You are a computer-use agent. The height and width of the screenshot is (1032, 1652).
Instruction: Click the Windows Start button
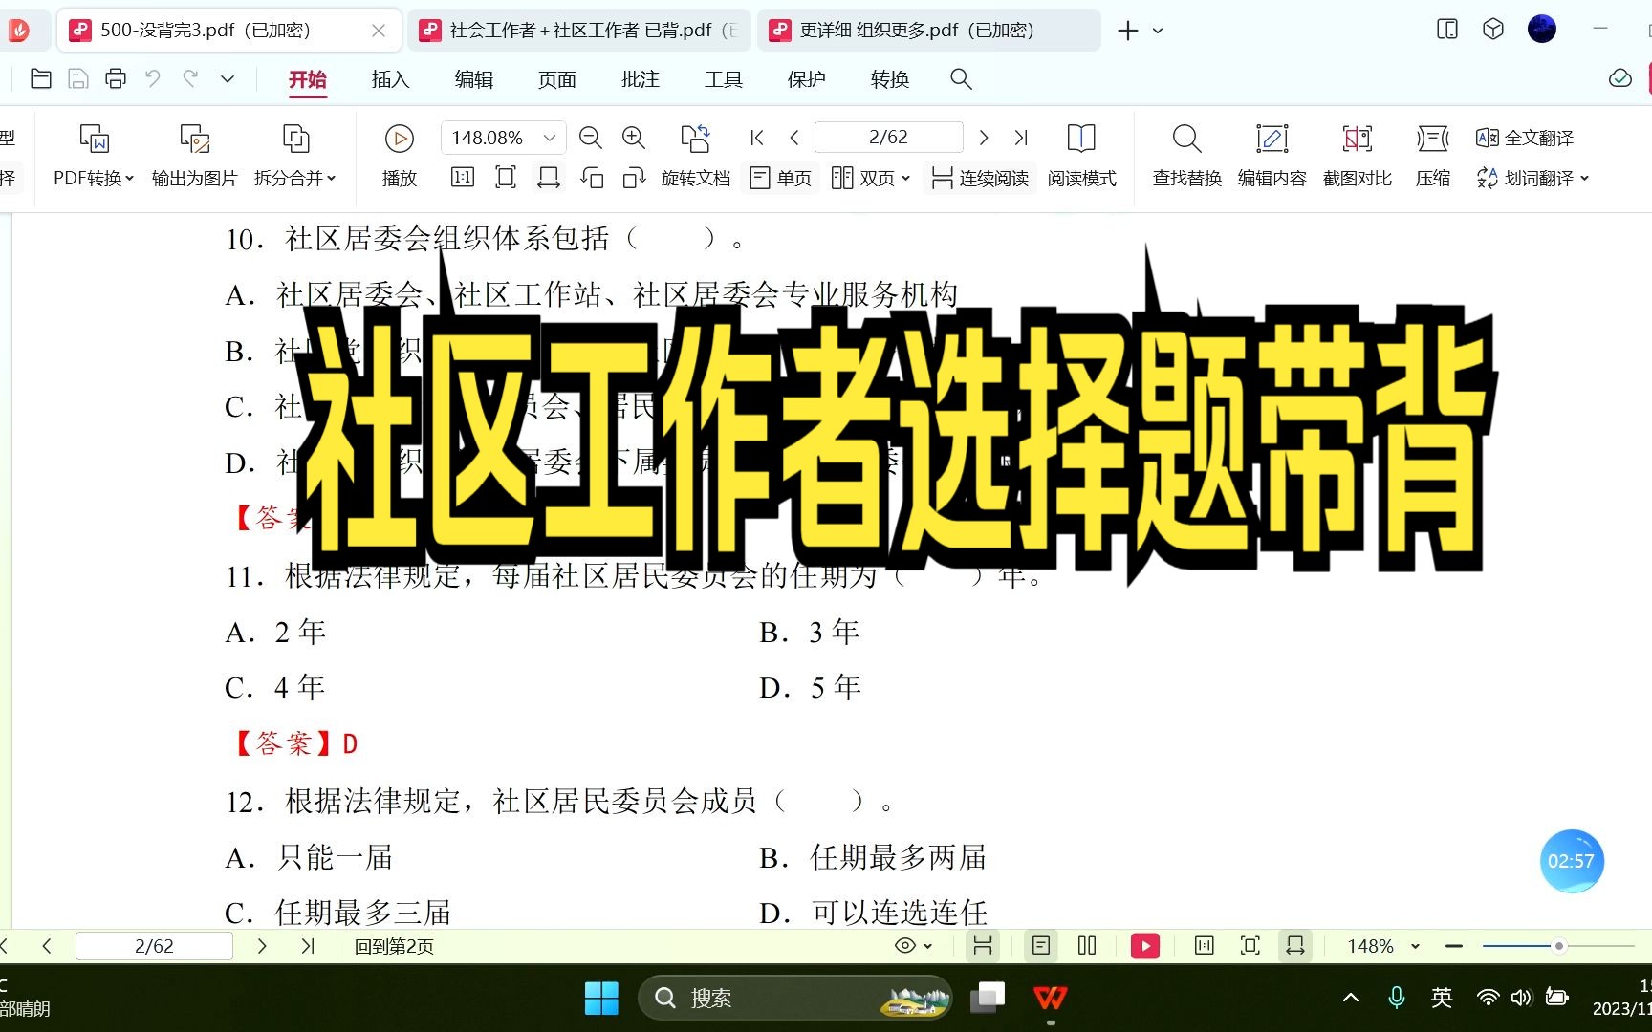click(x=601, y=999)
